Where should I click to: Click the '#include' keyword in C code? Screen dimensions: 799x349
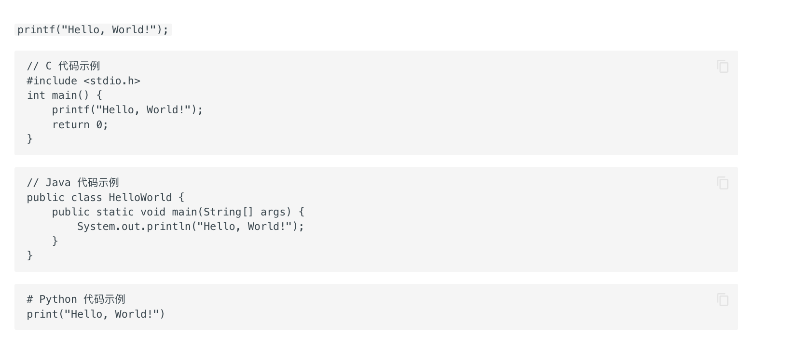(52, 81)
